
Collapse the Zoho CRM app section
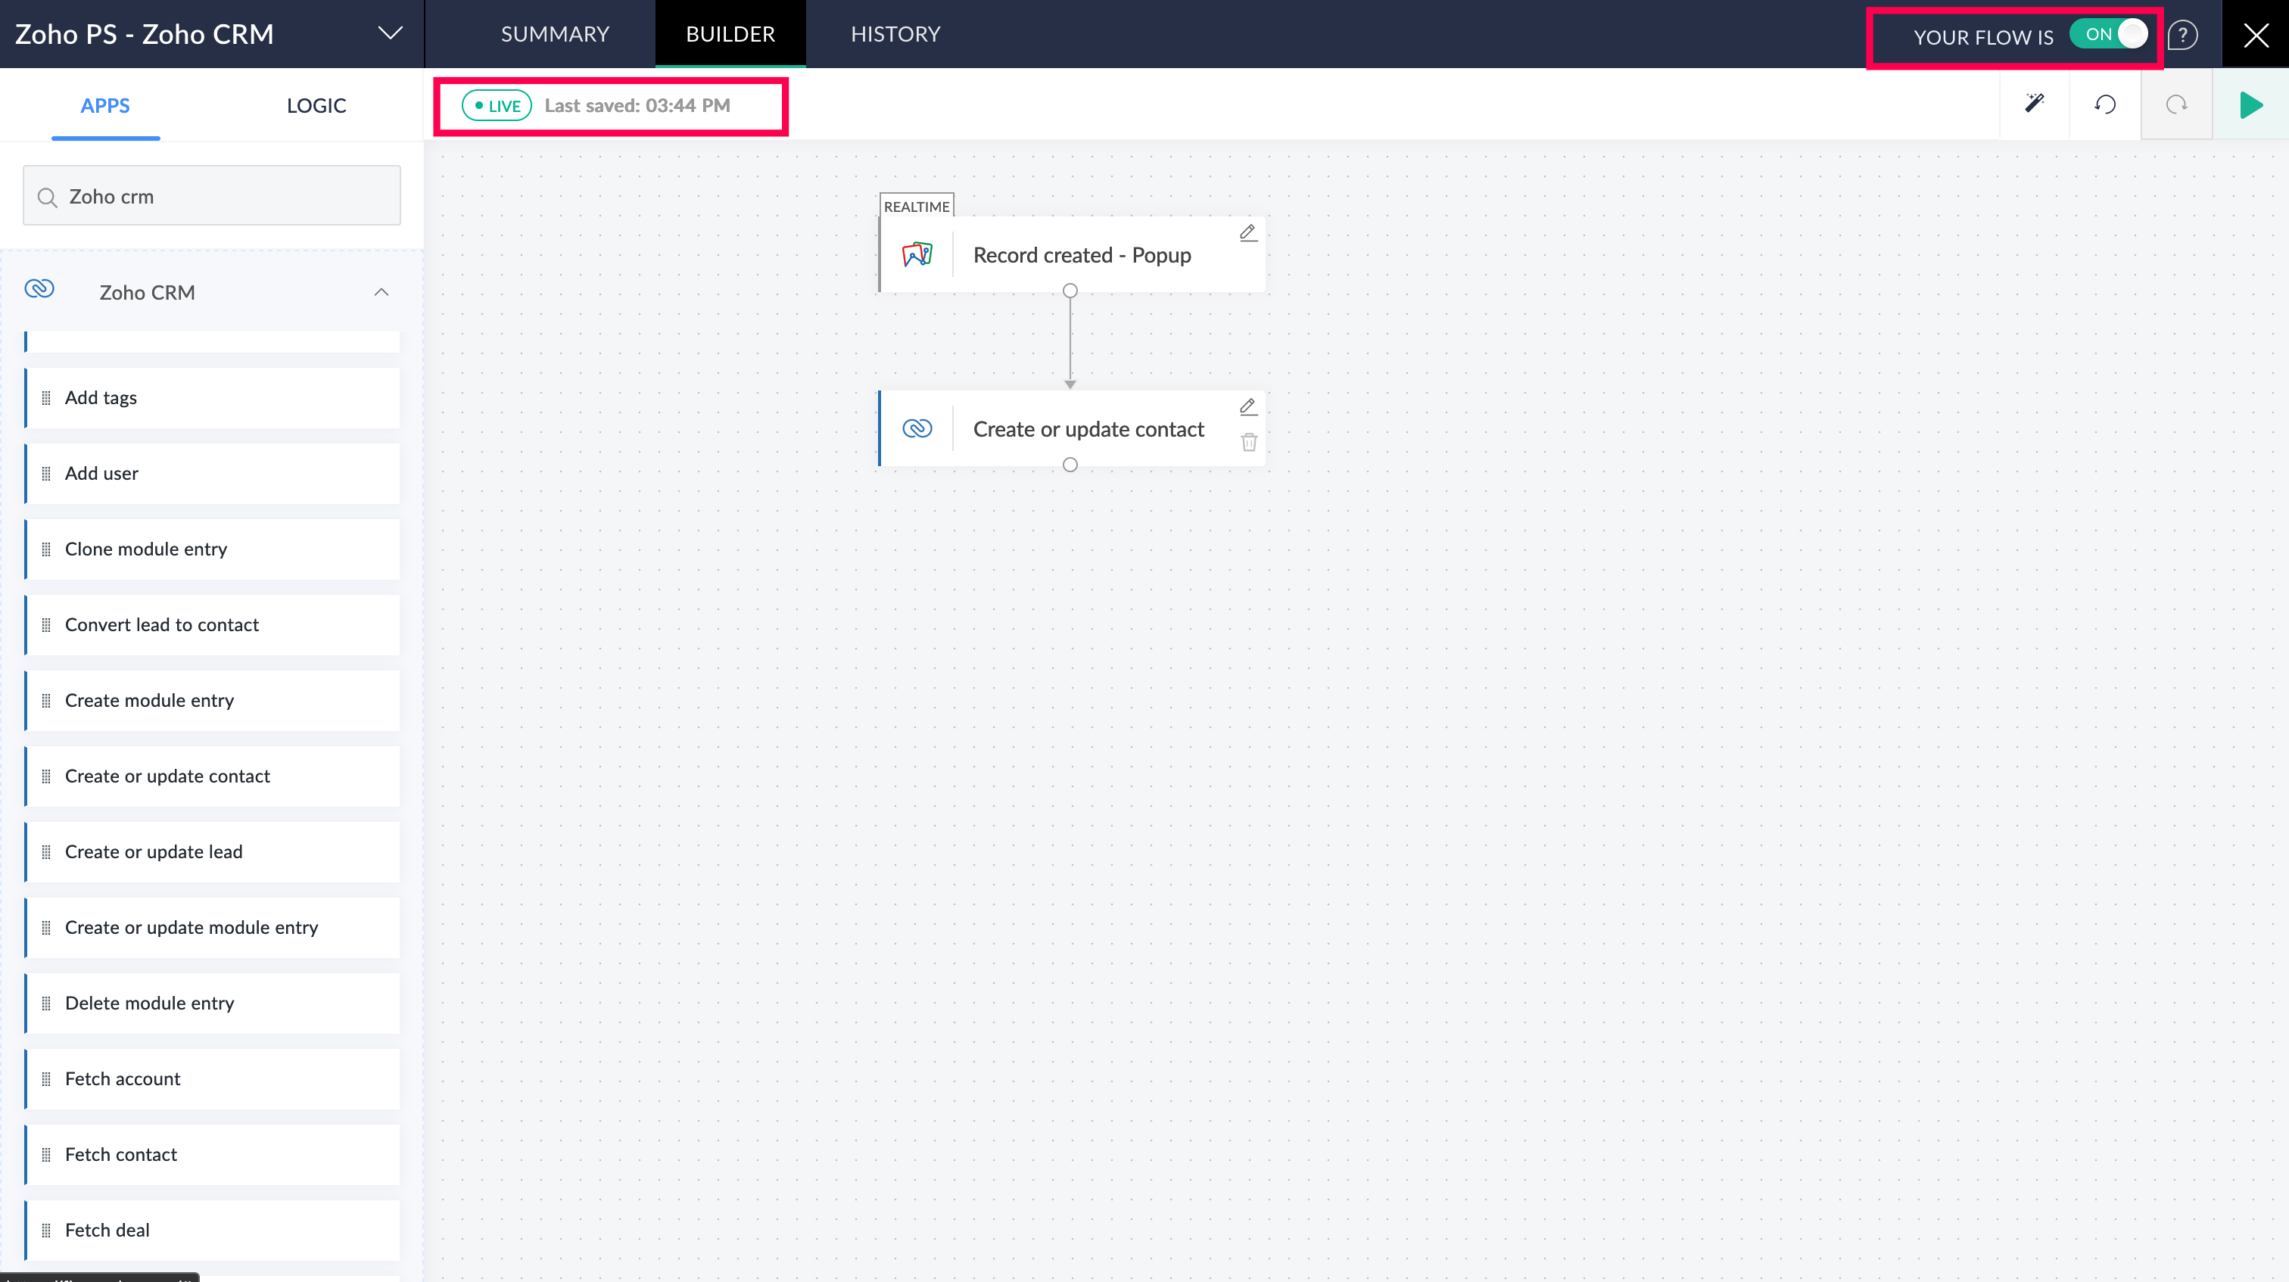[x=381, y=292]
